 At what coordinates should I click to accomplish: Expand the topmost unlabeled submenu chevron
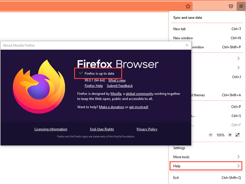[x=238, y=58]
